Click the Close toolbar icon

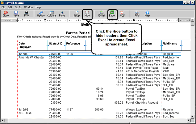(x=6, y=14)
